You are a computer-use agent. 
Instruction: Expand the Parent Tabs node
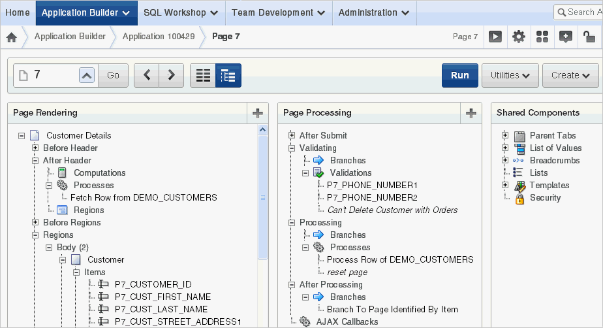505,135
